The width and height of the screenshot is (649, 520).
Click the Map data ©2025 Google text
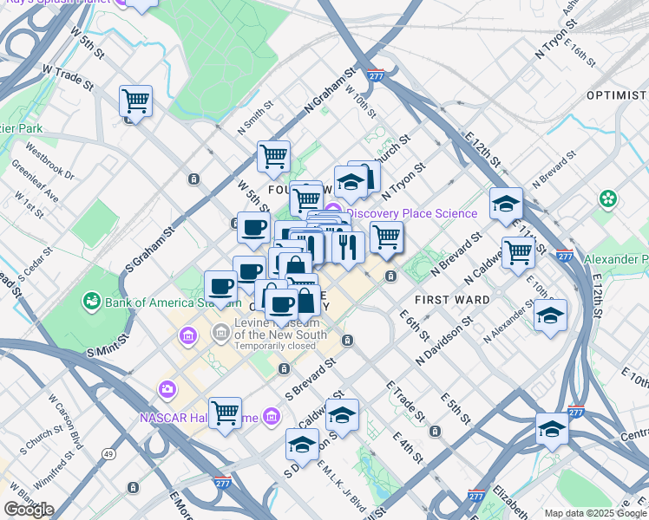(594, 513)
